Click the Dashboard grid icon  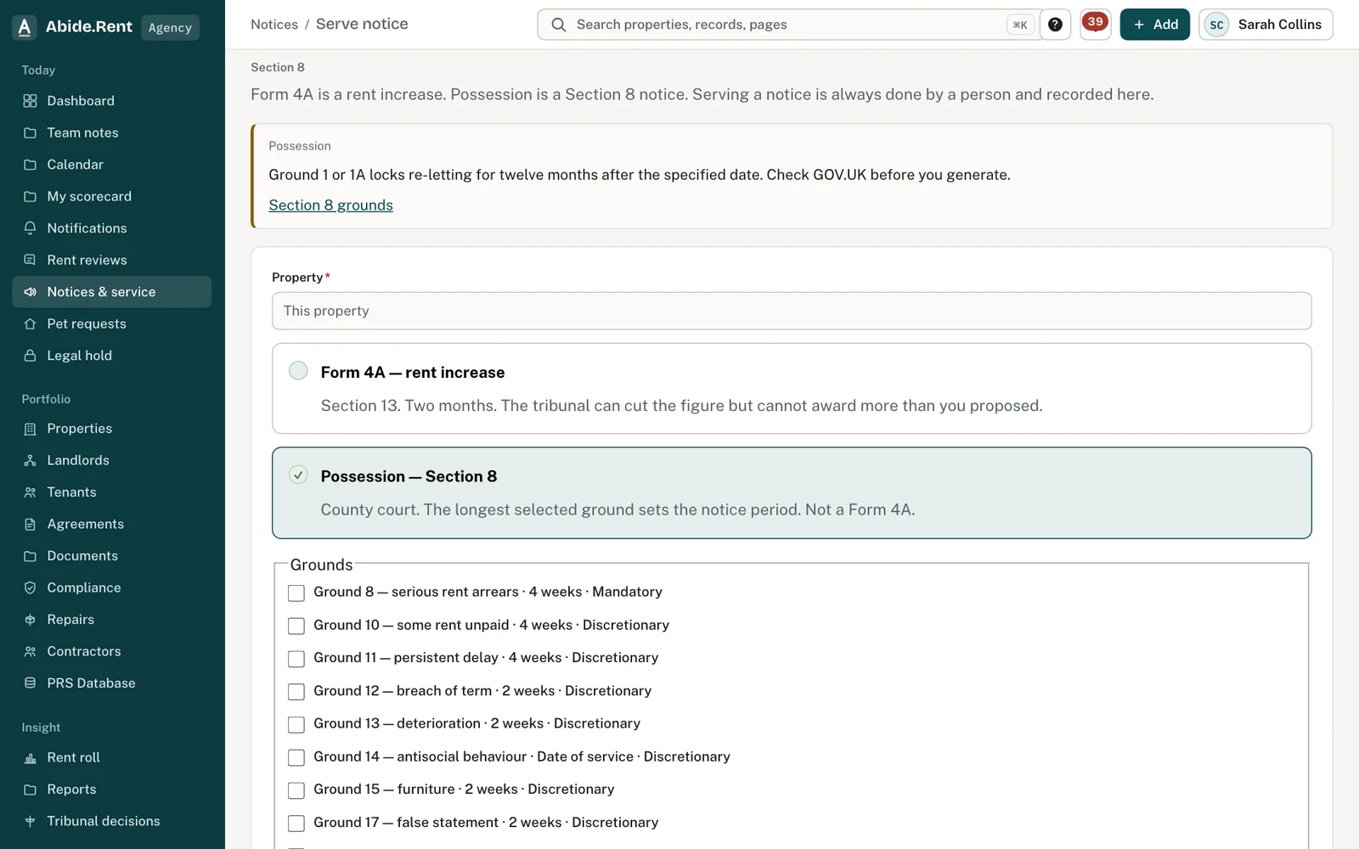tap(30, 101)
